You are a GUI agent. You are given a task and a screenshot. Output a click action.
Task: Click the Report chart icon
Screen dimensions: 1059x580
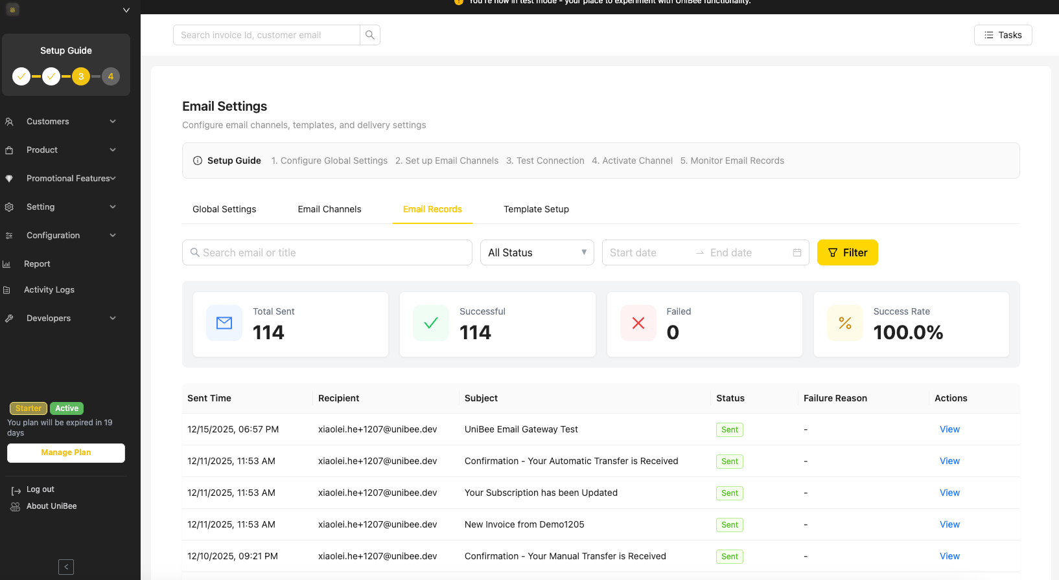click(x=6, y=264)
